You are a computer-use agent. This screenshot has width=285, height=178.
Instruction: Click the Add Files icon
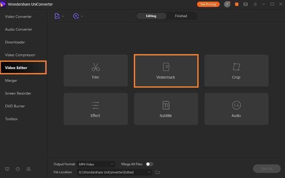[57, 16]
